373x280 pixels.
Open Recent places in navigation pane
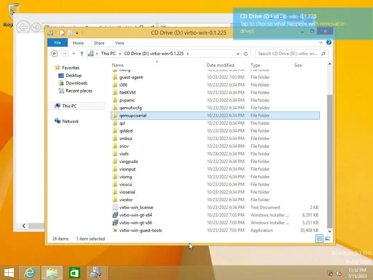click(x=79, y=91)
